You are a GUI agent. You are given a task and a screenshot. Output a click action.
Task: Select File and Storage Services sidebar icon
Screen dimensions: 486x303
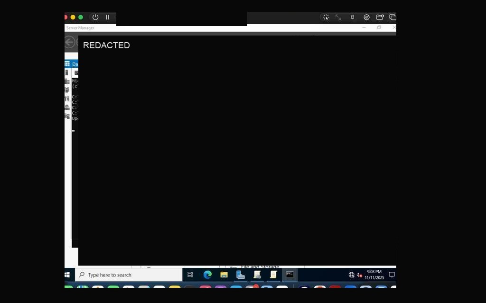tap(67, 116)
